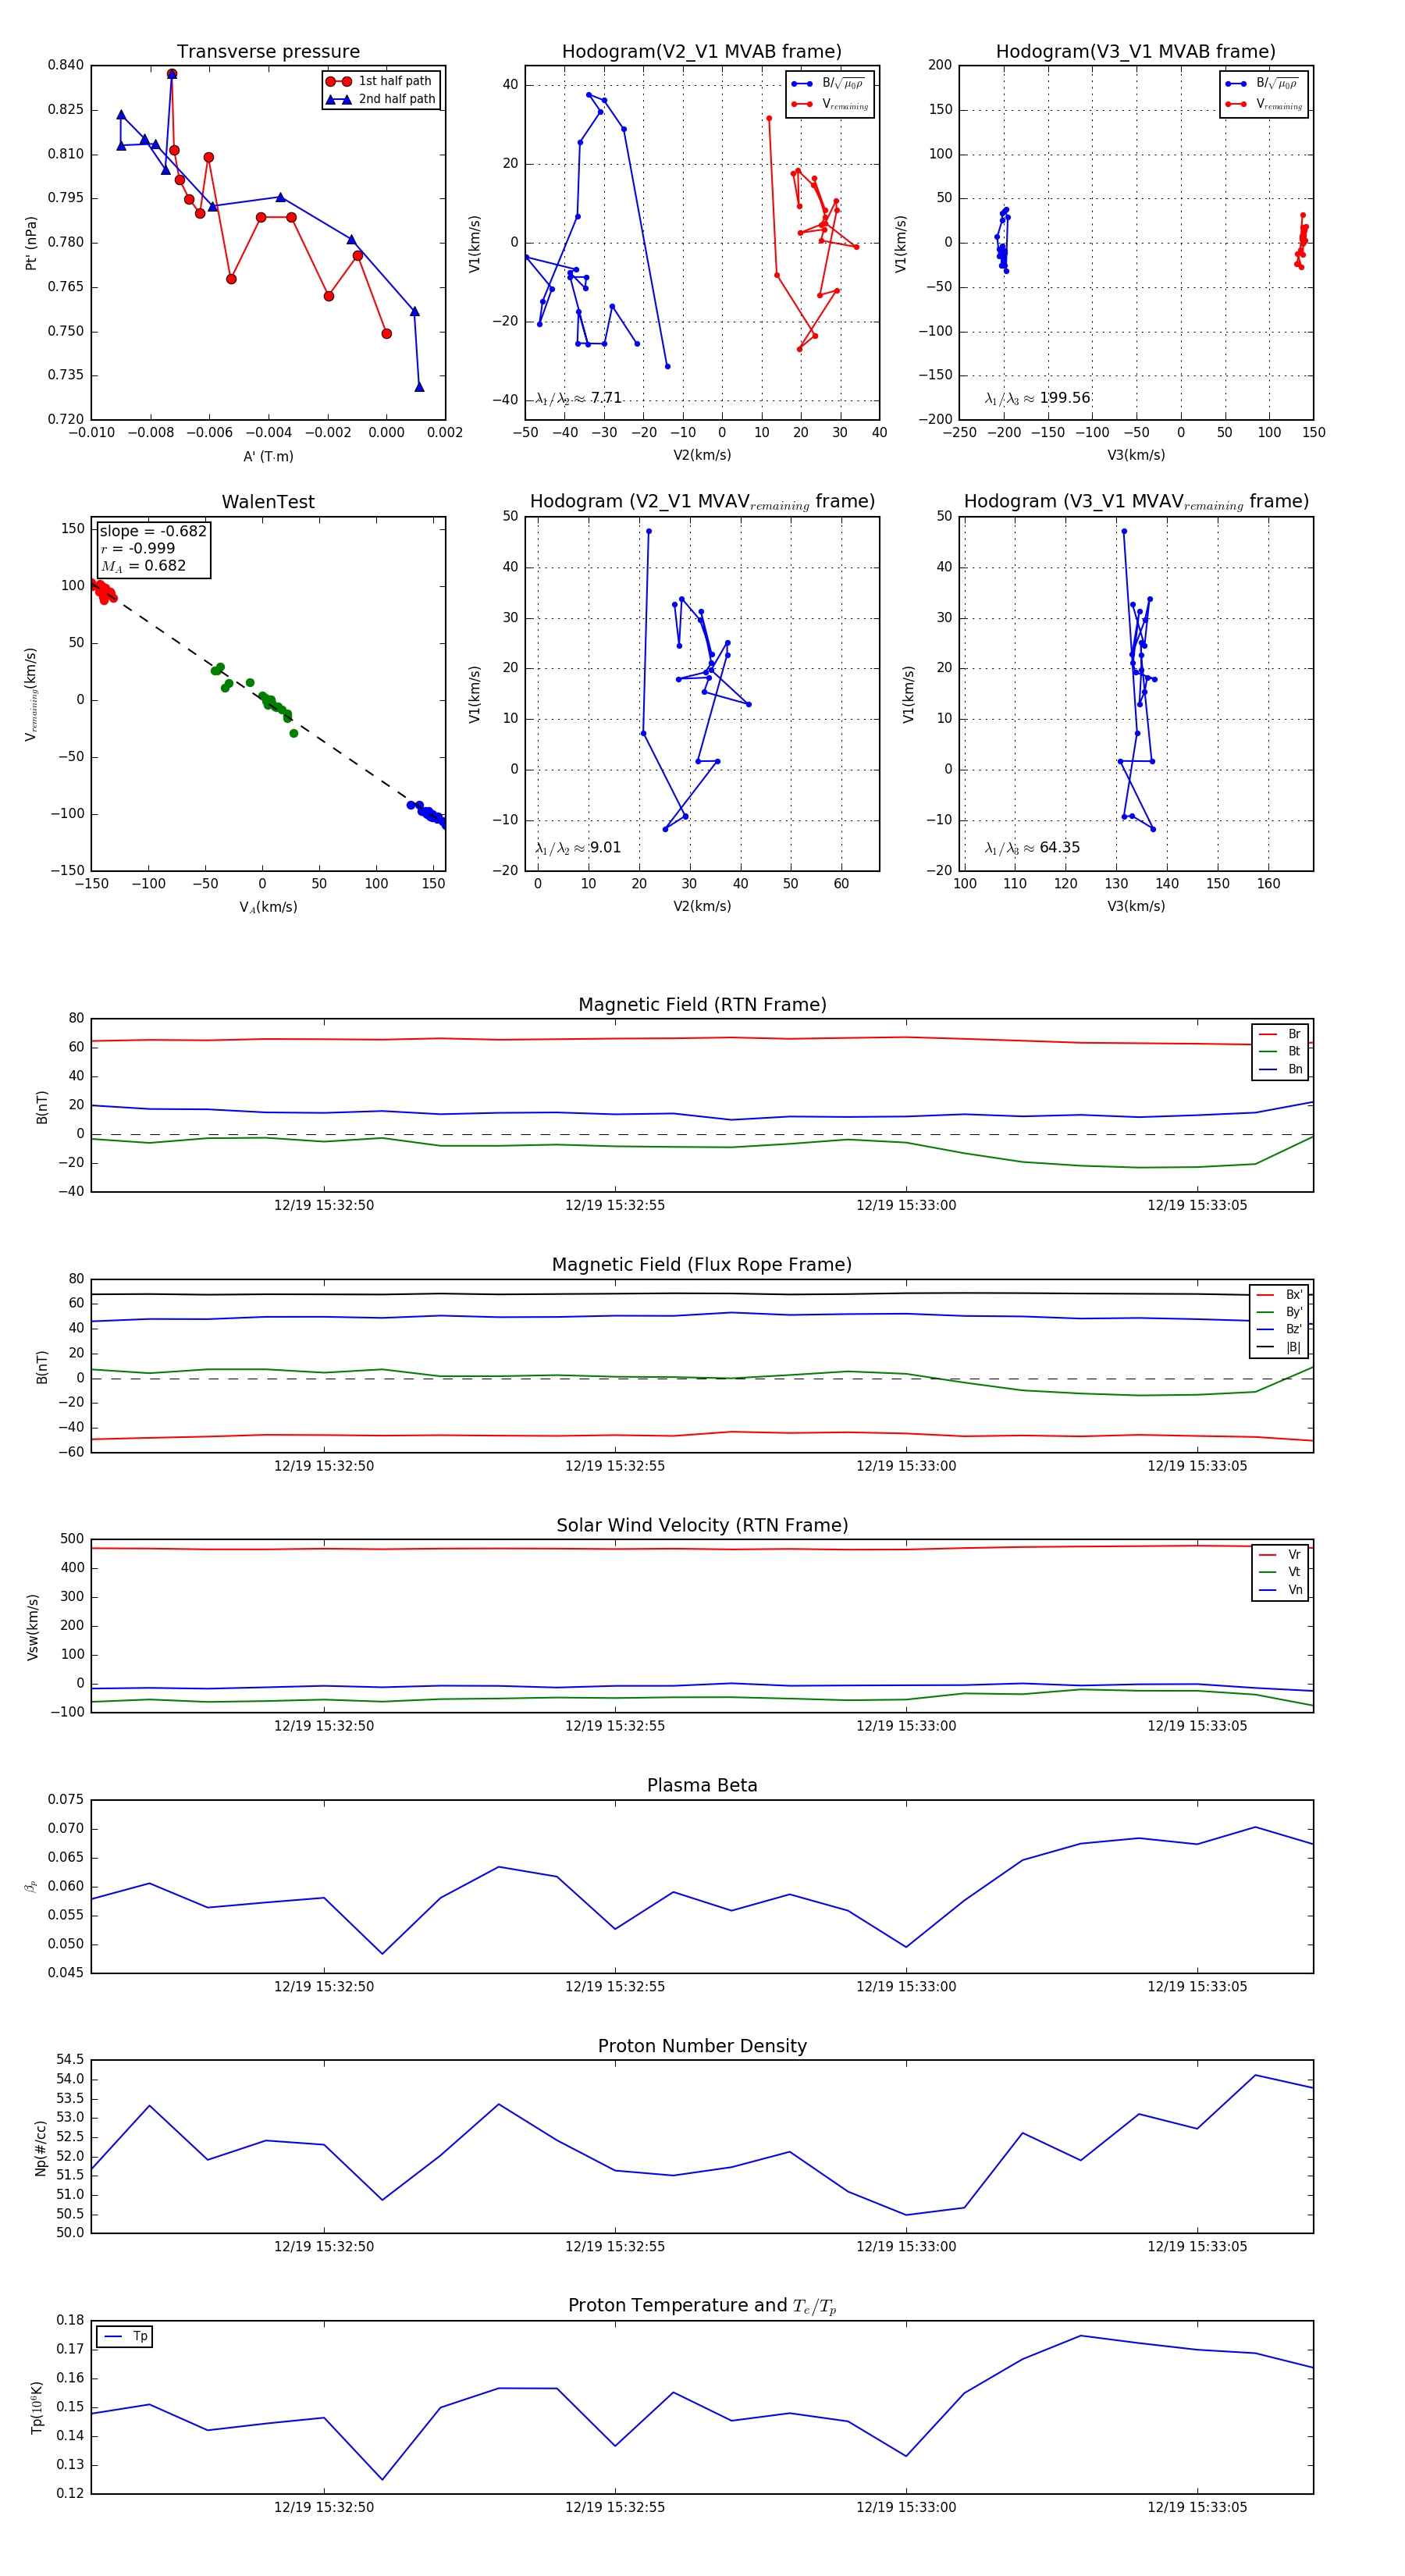The image size is (1405, 2576).
Task: Click the 'Plasma Beta' plot title
Action: 702,1785
